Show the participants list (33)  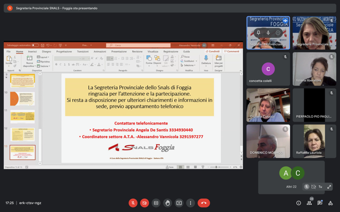pos(309,203)
